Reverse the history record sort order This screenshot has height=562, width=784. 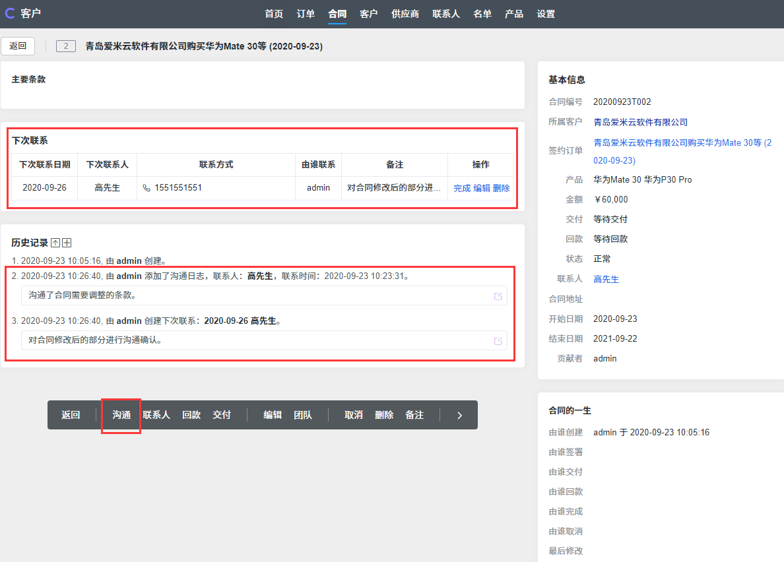click(55, 243)
